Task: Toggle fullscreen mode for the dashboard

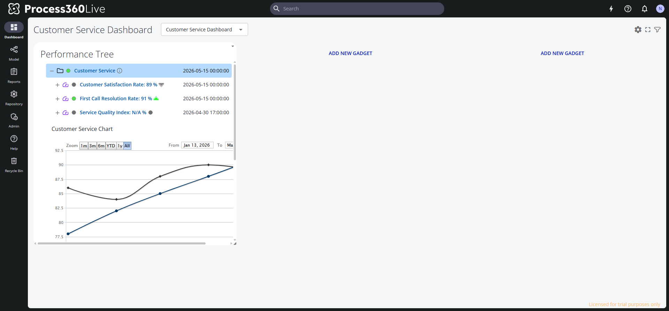Action: (x=648, y=30)
